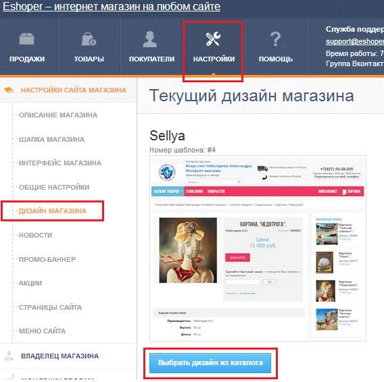Open Промо-баннер settings

tap(47, 259)
